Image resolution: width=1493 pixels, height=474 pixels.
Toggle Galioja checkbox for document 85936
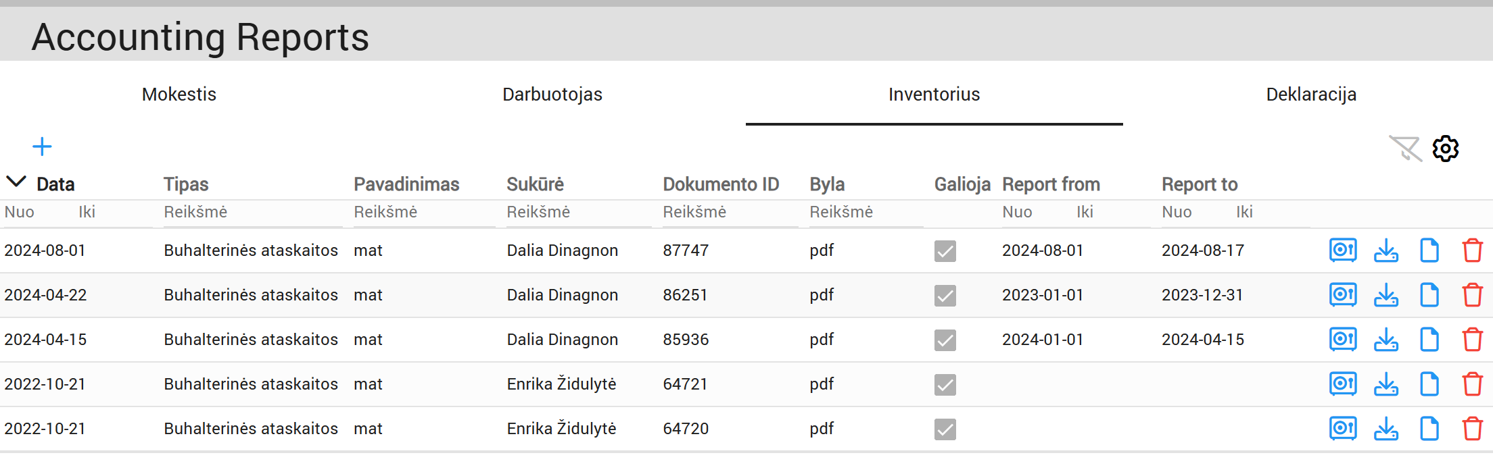tap(945, 340)
